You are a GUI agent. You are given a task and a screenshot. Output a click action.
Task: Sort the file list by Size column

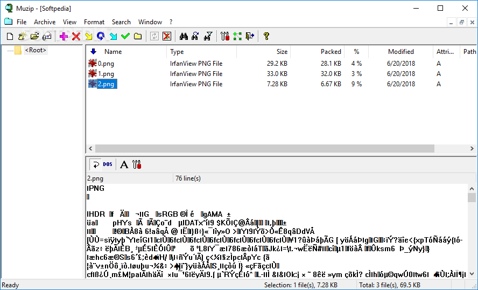click(263, 52)
